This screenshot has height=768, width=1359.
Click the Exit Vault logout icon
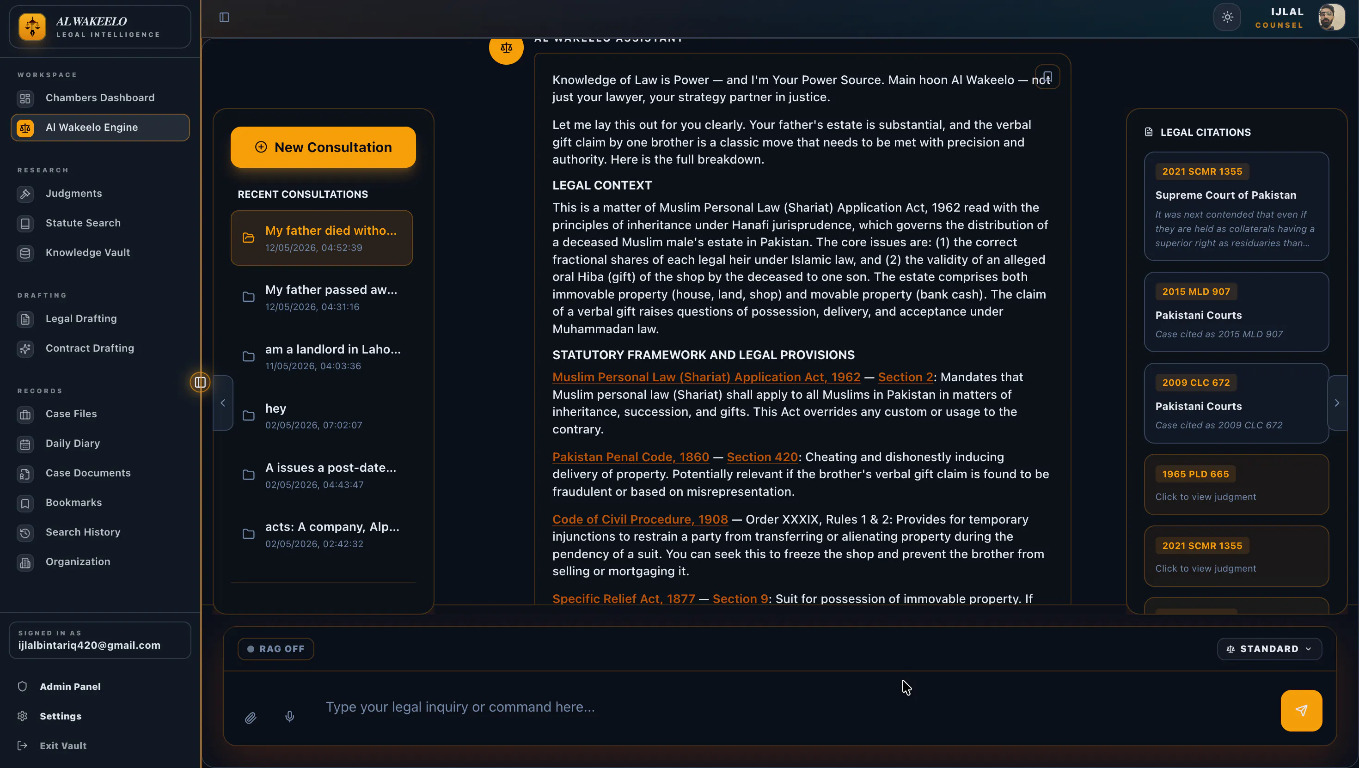tap(22, 745)
